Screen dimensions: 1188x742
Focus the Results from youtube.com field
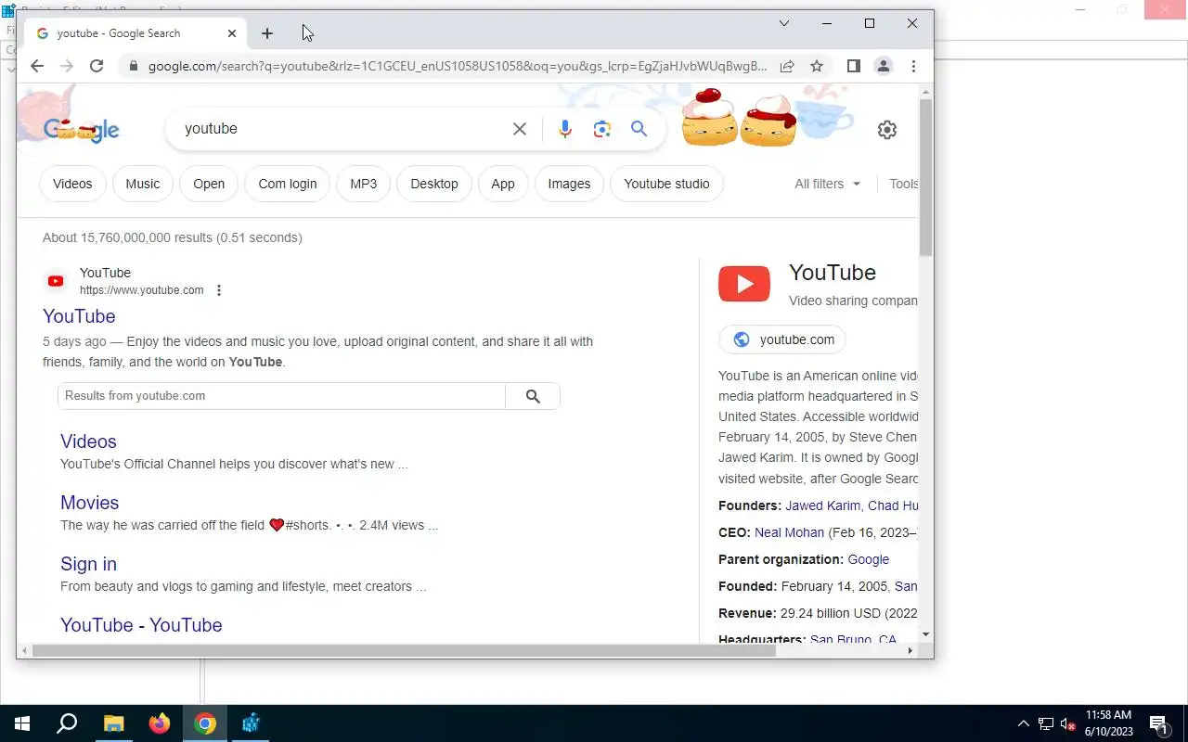point(281,396)
